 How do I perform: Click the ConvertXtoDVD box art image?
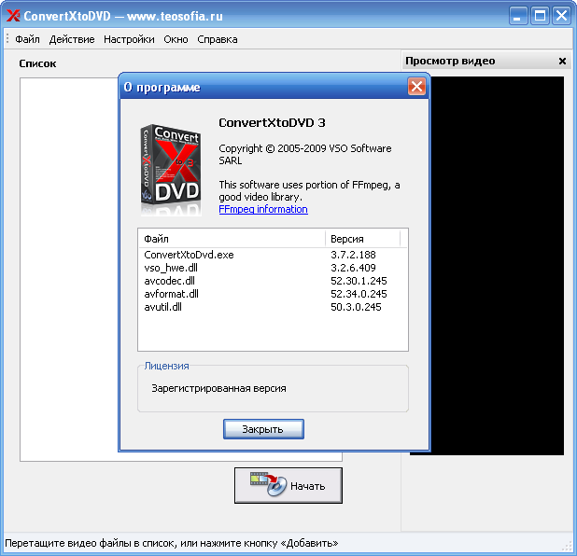(x=171, y=170)
